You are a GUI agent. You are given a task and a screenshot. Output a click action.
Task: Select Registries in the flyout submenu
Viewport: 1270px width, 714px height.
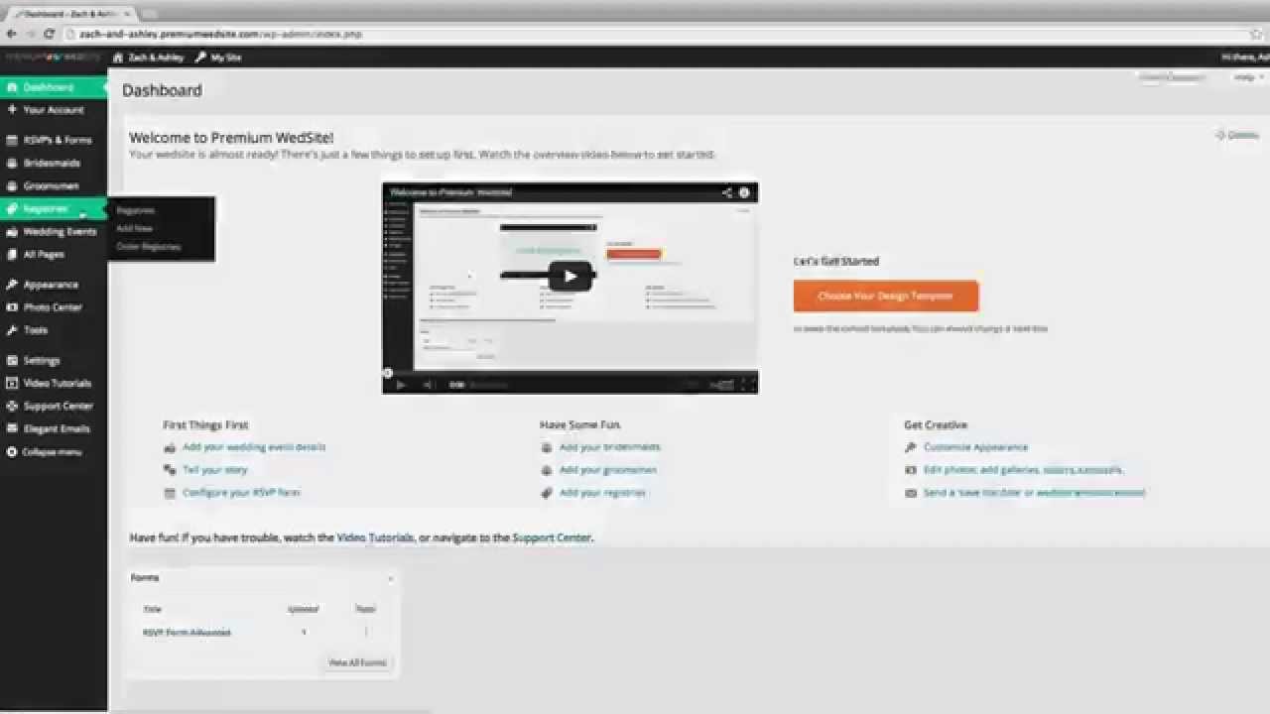[136, 210]
